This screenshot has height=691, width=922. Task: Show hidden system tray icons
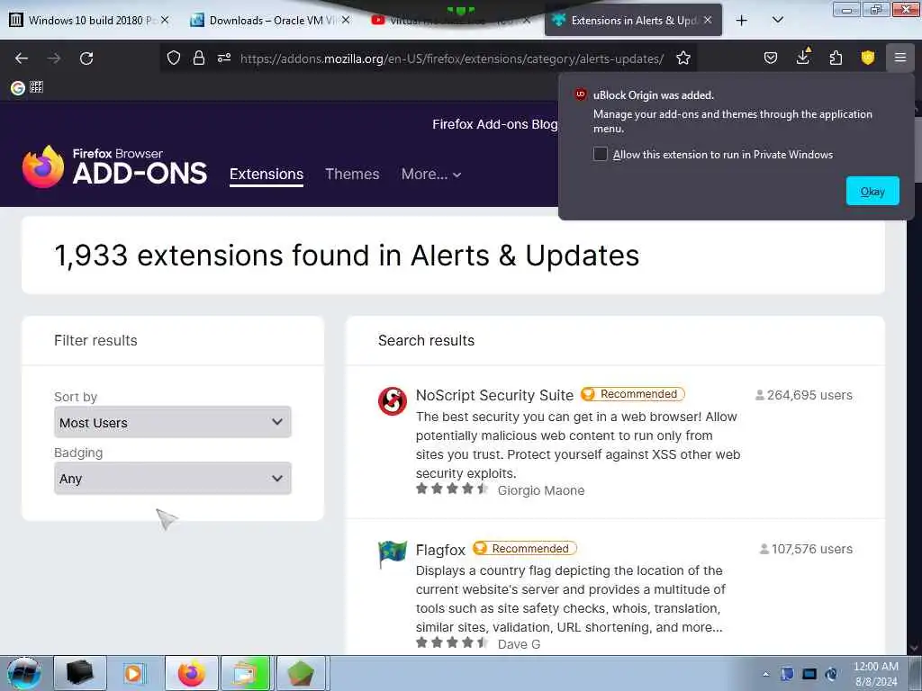coord(765,675)
